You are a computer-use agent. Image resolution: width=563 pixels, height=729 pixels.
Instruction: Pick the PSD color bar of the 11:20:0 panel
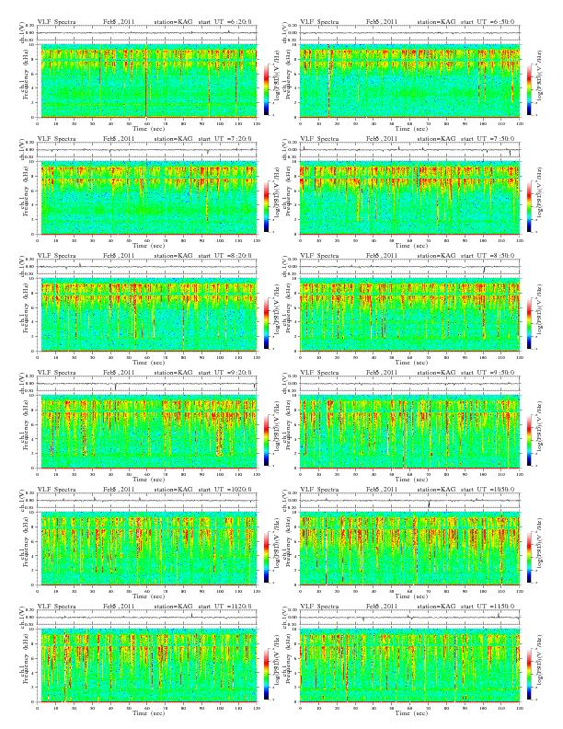point(266,675)
